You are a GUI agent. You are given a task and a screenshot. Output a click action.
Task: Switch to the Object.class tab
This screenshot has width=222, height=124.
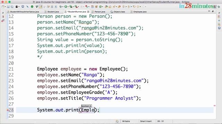coord(118,12)
